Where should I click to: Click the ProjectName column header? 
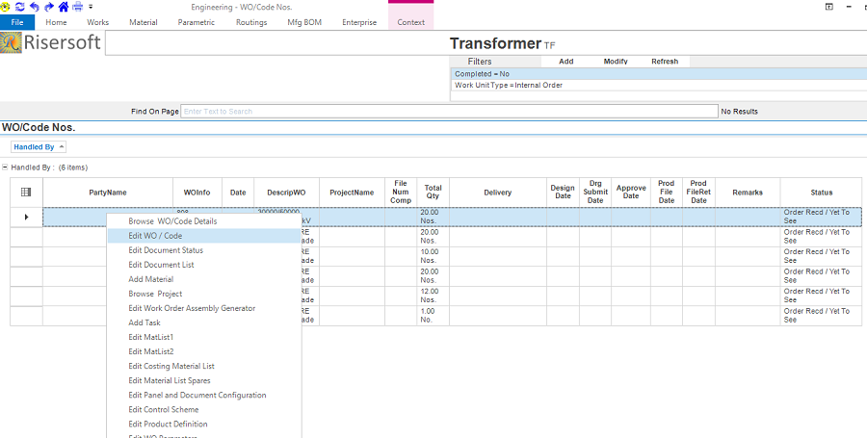click(352, 193)
